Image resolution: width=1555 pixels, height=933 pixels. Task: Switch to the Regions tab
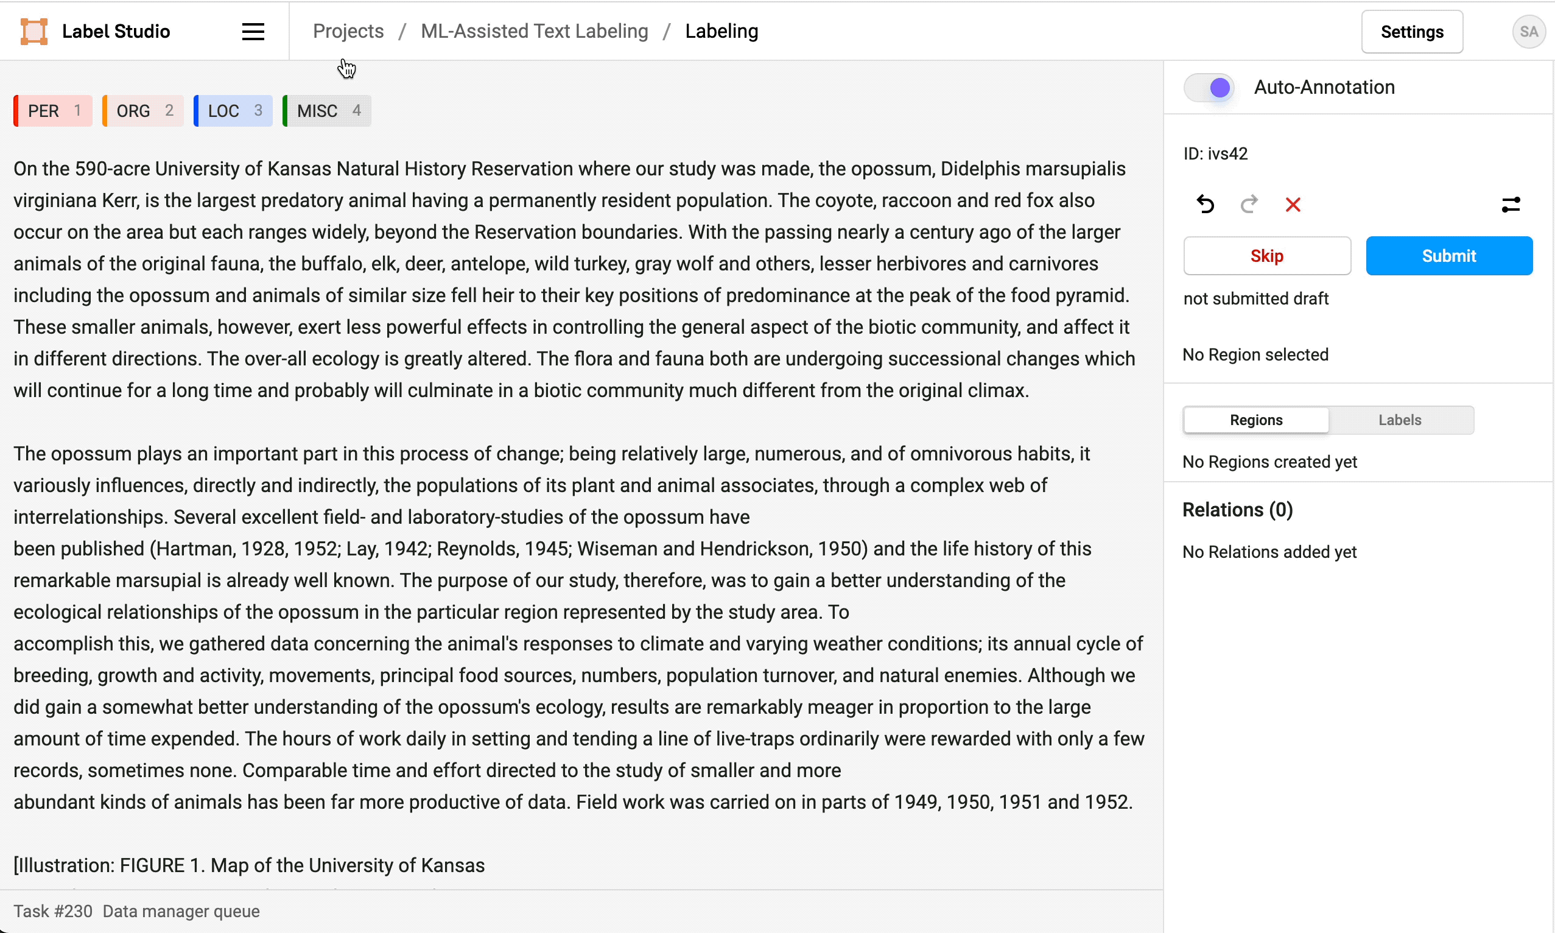(1255, 420)
